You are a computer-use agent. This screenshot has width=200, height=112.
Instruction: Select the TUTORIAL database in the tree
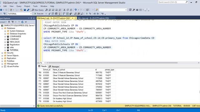click(x=14, y=50)
